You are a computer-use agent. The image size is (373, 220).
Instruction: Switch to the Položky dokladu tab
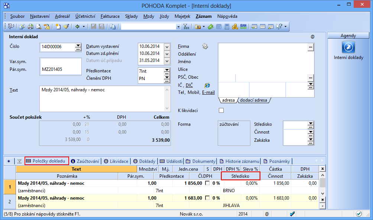[x=47, y=161]
